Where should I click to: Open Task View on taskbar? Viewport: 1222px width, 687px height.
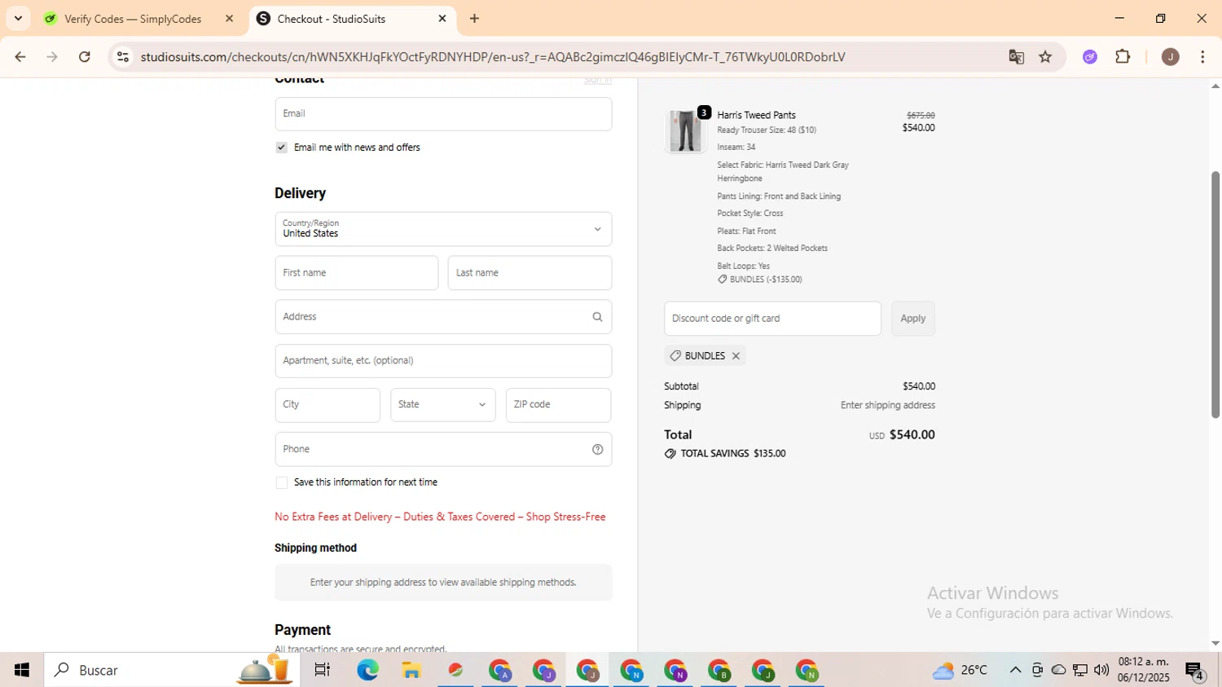(x=323, y=670)
